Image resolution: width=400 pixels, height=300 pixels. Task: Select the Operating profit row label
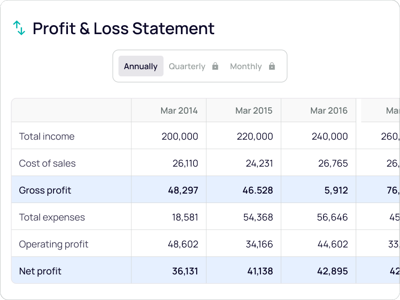pos(54,244)
